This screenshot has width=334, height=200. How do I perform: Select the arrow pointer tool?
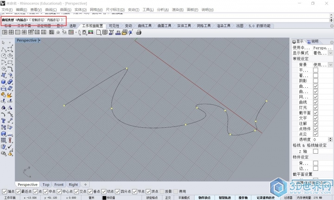pyautogui.click(x=3, y=43)
